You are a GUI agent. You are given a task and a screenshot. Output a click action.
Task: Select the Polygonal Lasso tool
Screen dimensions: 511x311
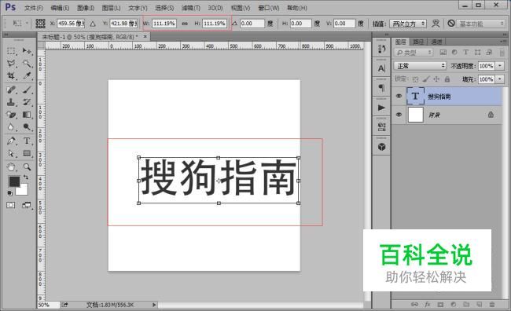(x=11, y=63)
